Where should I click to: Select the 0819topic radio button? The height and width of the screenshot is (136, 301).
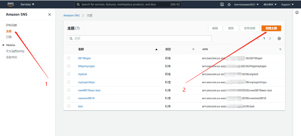pyautogui.click(x=69, y=58)
